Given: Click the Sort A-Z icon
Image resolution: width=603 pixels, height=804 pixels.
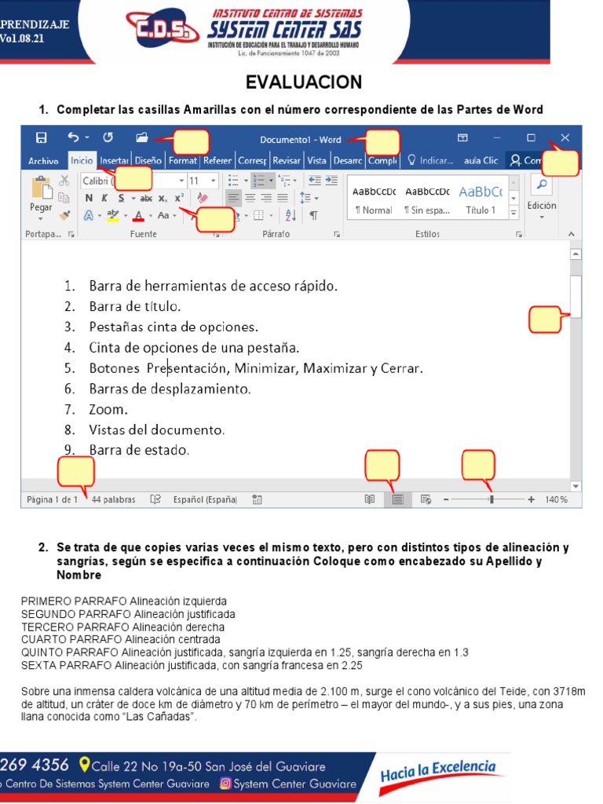Looking at the screenshot, I should click(x=291, y=215).
